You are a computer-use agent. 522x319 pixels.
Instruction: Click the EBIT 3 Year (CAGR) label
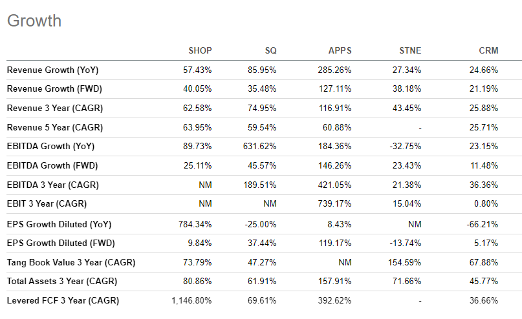(47, 203)
